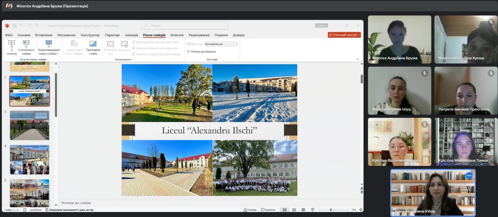This screenshot has width=498, height=217.
Task: Switch to the Конструктор tab
Action: [x=90, y=35]
